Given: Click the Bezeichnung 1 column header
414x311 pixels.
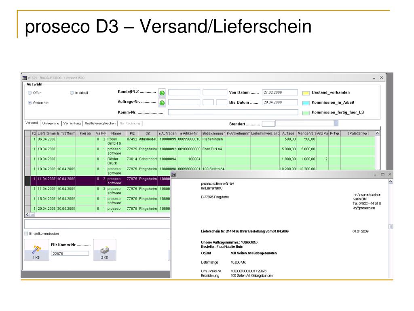Looking at the screenshot, I should 213,134.
